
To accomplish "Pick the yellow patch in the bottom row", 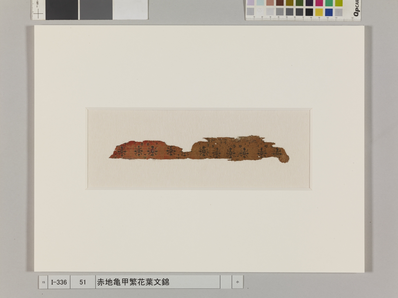I will [319, 12].
